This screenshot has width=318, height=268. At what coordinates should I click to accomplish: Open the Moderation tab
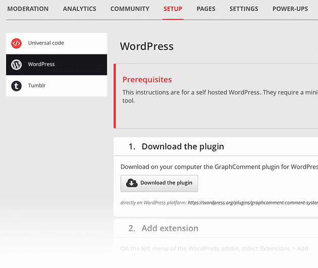tap(28, 9)
